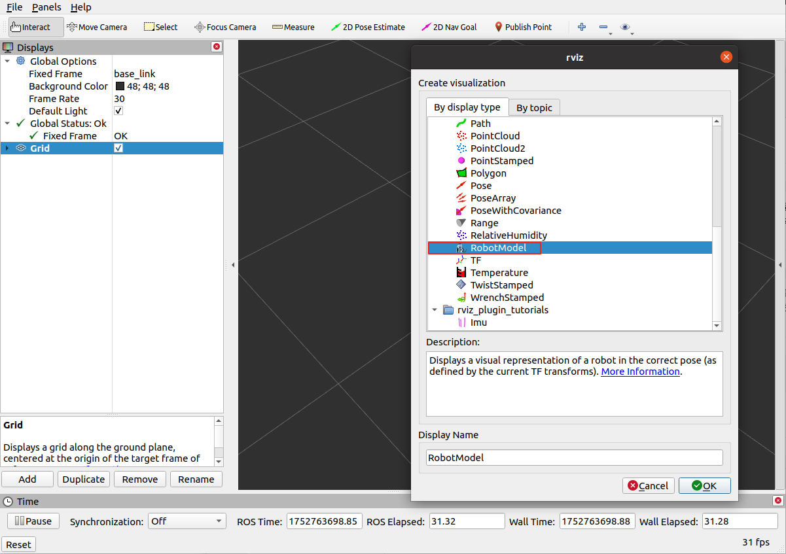Click the RelativeHumidity icon
This screenshot has width=786, height=554.
tap(461, 235)
